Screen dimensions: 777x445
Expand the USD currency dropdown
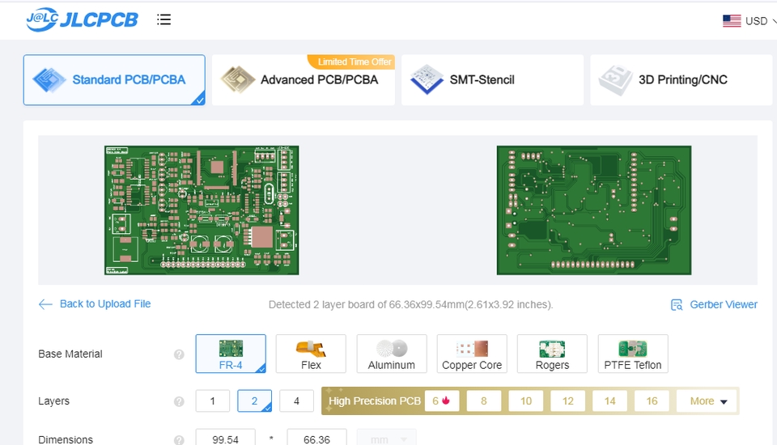[x=760, y=21]
